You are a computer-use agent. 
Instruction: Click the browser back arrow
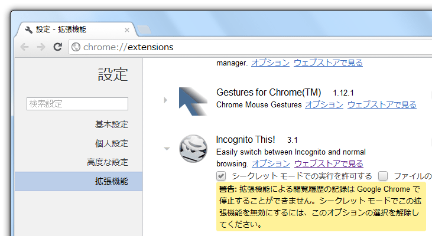coord(24,47)
